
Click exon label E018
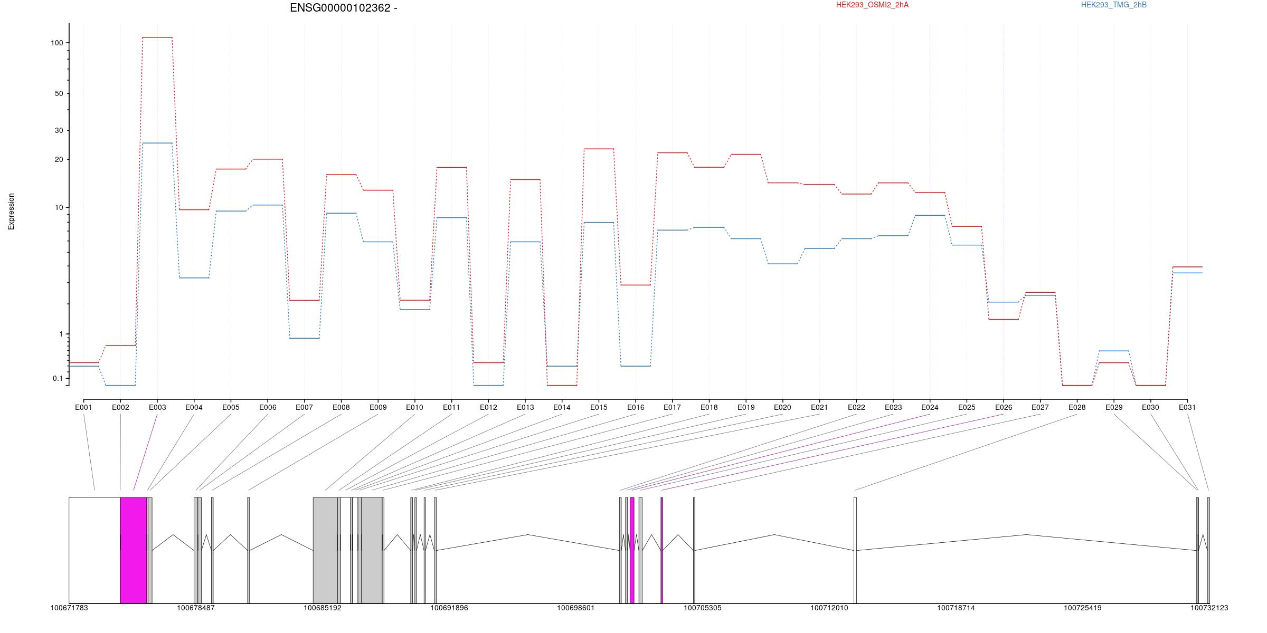(709, 408)
